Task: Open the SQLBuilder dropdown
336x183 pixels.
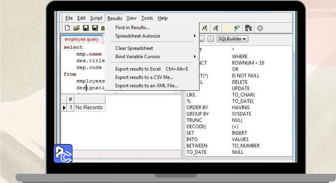Action: click(x=232, y=39)
